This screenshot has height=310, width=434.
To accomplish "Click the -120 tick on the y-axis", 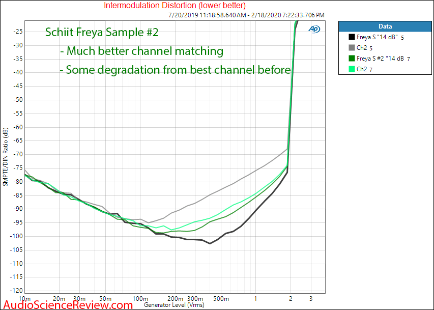I will [x=17, y=291].
